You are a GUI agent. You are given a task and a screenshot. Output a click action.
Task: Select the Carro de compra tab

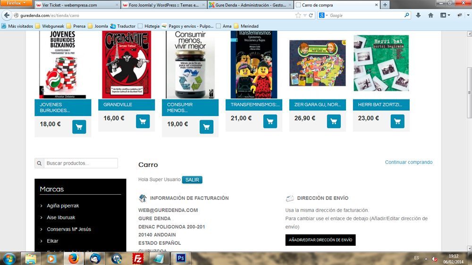[337, 5]
